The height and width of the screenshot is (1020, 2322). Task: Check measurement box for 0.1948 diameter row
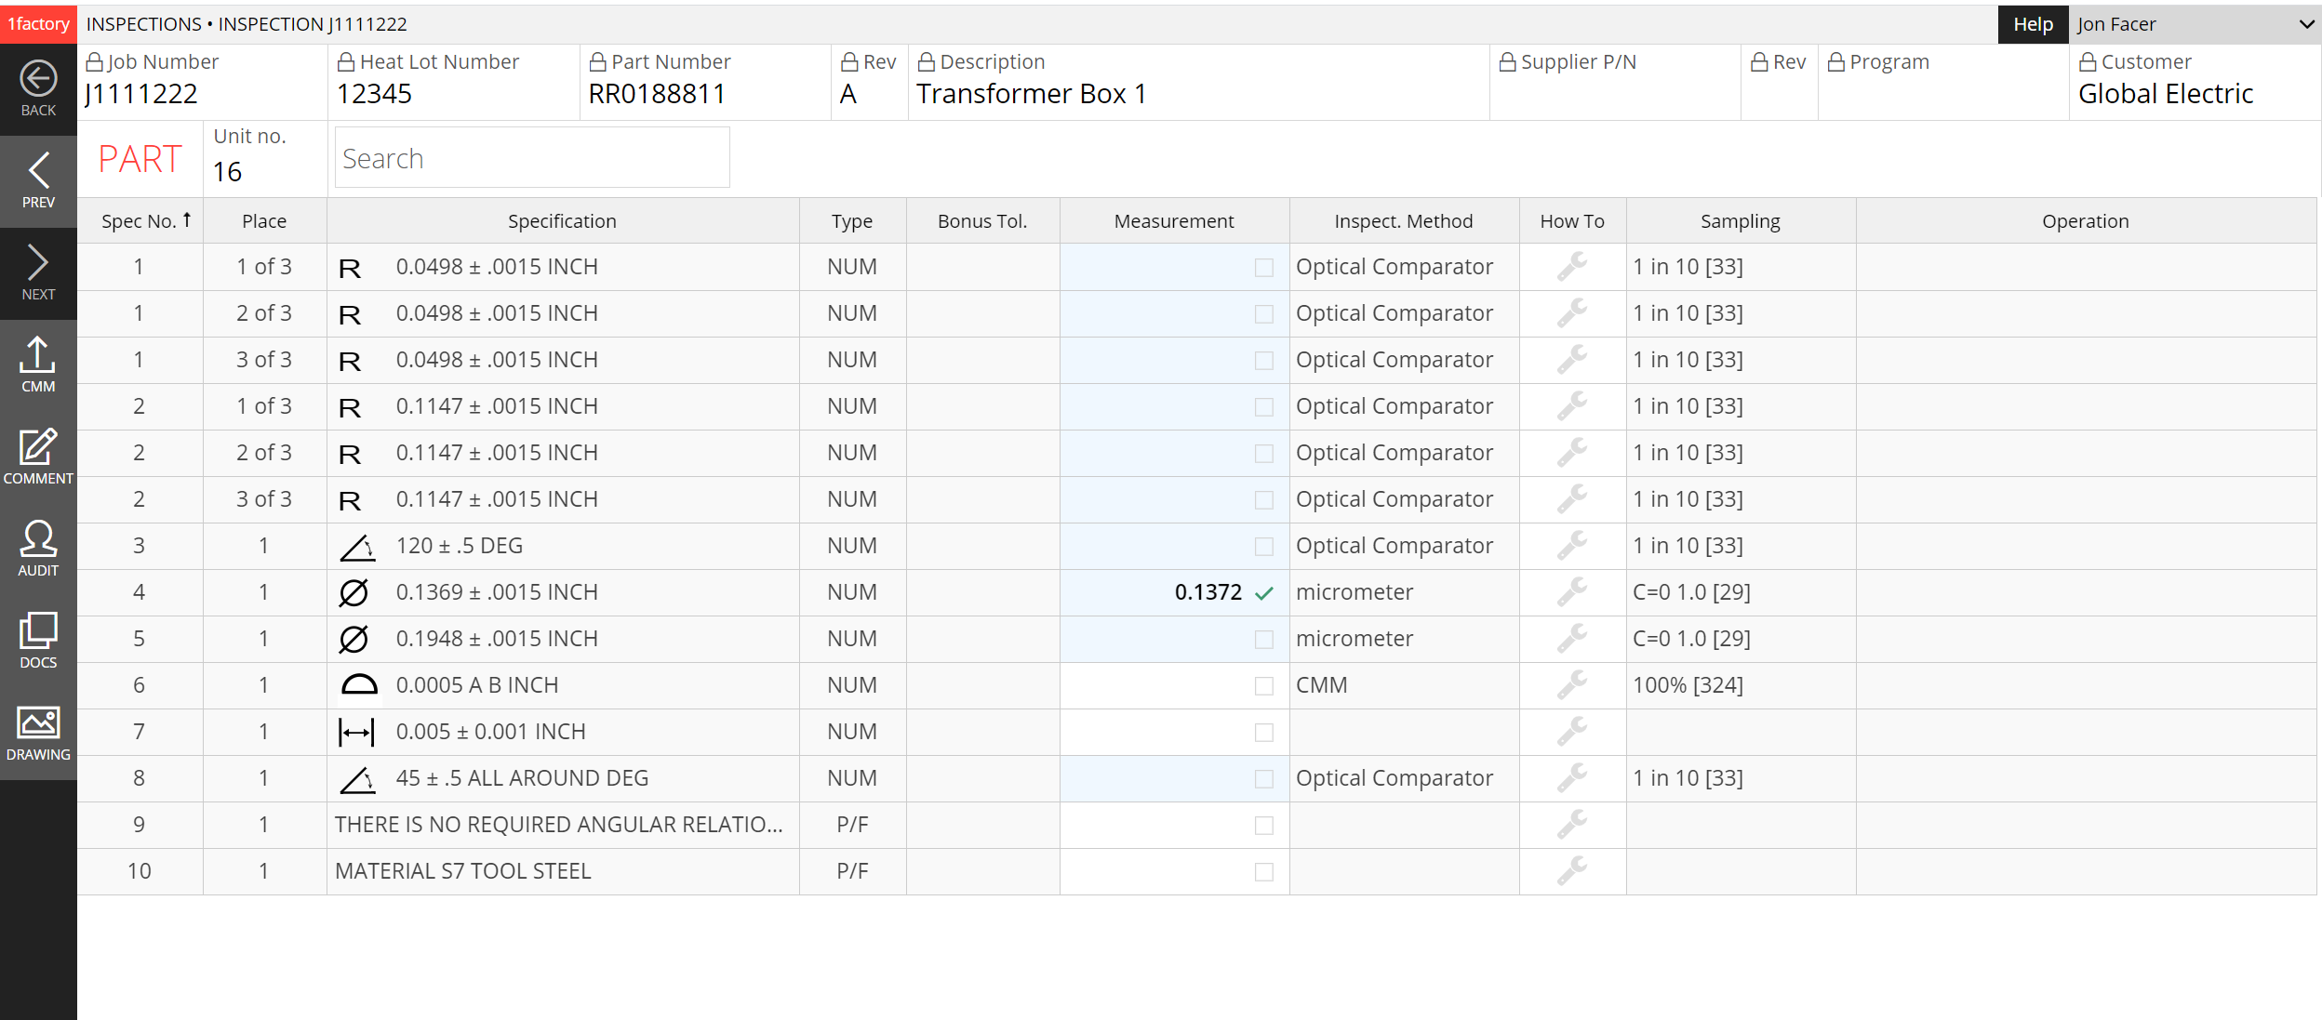point(1263,639)
